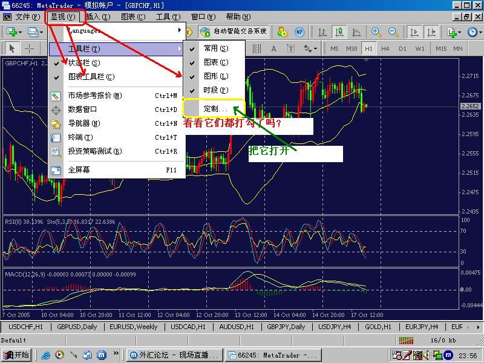
Task: Select the MN timeframe button
Action: coord(458,48)
